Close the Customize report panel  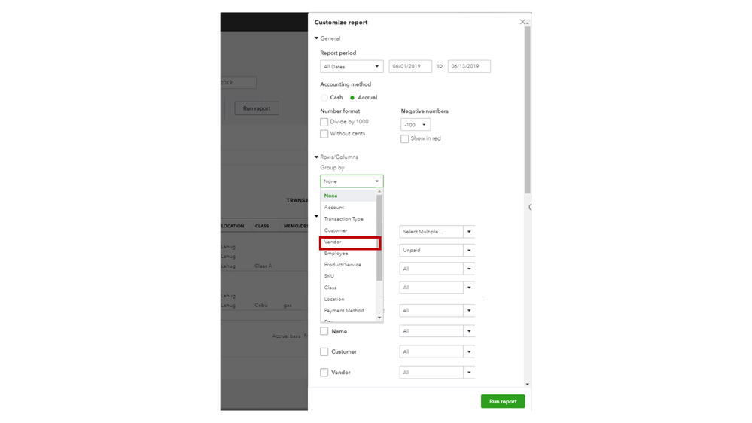point(522,23)
